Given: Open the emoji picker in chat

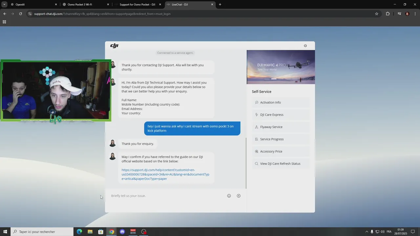Looking at the screenshot, I should (229, 196).
